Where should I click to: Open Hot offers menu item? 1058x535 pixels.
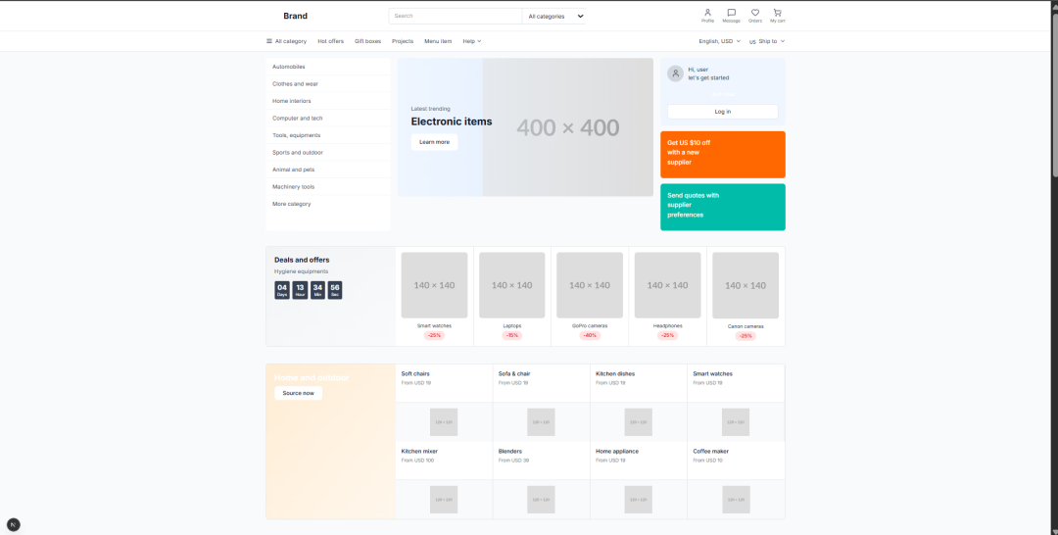331,41
